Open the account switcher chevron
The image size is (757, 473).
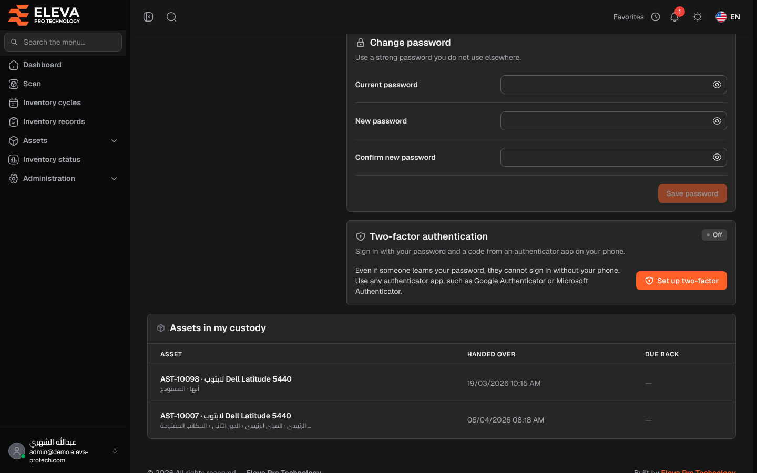click(115, 451)
